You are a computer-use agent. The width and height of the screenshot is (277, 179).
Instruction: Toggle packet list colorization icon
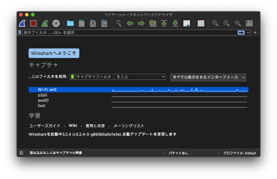tap(201, 23)
